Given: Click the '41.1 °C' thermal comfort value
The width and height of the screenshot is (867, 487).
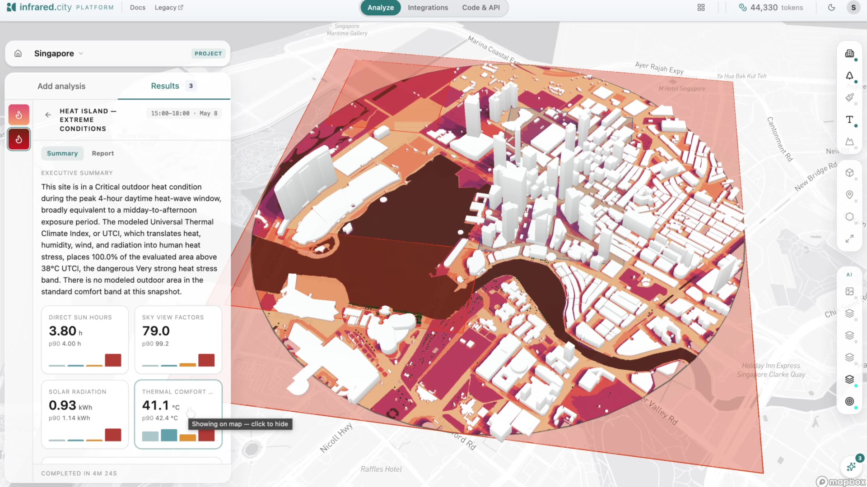Looking at the screenshot, I should click(161, 405).
